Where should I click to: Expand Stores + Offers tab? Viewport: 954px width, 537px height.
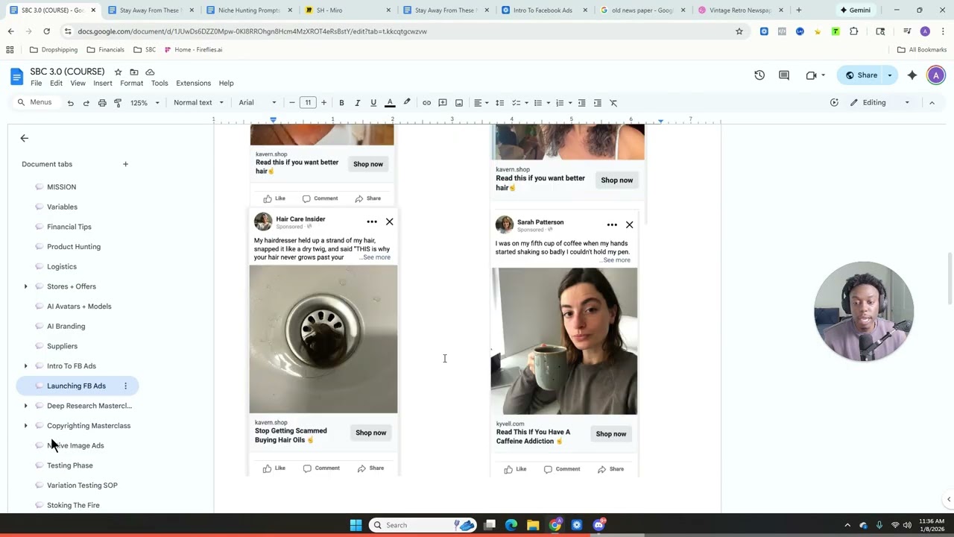(x=25, y=286)
